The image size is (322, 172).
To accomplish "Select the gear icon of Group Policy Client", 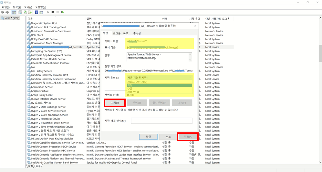I will tap(29, 95).
